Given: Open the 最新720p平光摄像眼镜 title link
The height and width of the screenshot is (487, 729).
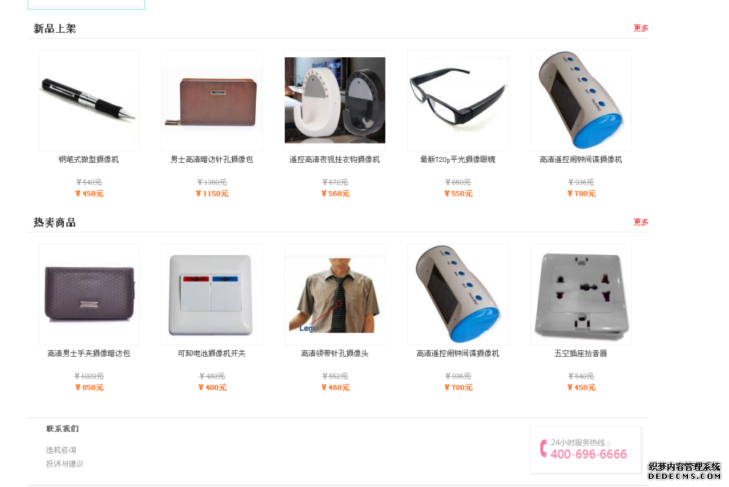Looking at the screenshot, I should [458, 159].
